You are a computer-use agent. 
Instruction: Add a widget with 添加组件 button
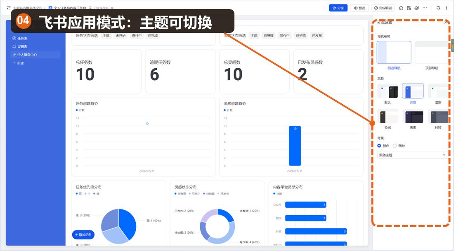(x=83, y=235)
